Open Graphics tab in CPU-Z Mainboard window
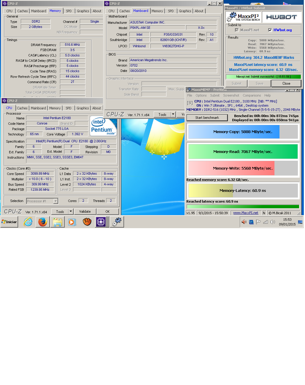This screenshot has width=305, height=385. [185, 11]
